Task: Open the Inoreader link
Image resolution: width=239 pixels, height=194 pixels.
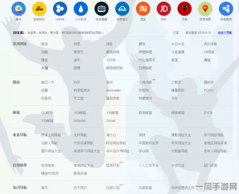Action: pyautogui.click(x=113, y=90)
